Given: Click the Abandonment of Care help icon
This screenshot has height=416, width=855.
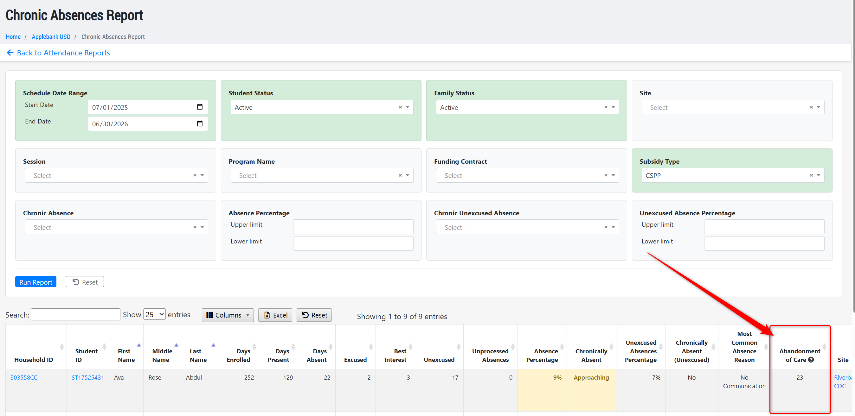Looking at the screenshot, I should click(x=811, y=360).
